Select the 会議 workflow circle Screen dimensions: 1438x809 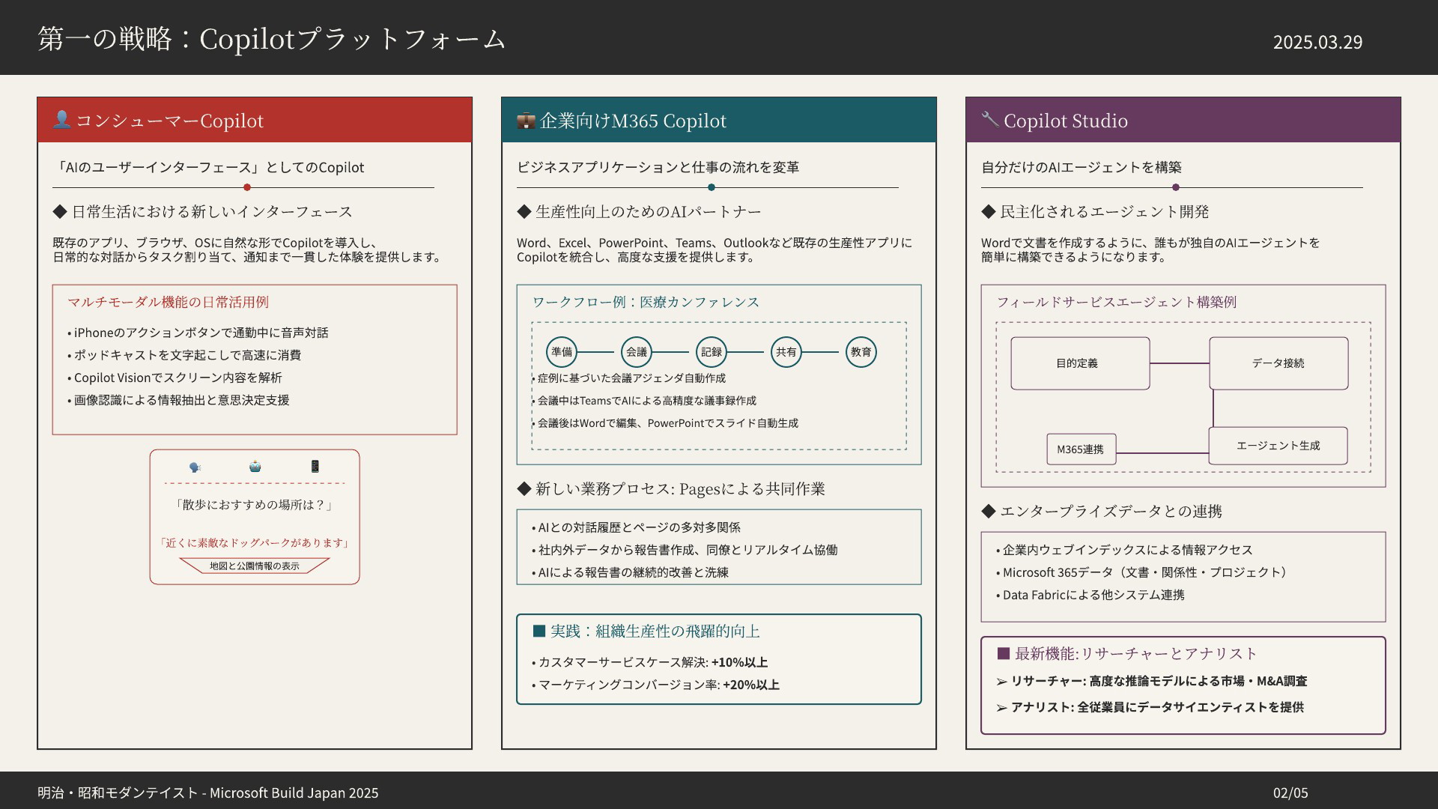[637, 351]
